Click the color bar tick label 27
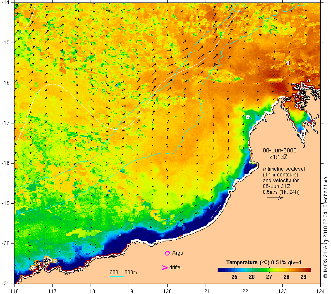This screenshot has width=331, height=294. pos(269,277)
